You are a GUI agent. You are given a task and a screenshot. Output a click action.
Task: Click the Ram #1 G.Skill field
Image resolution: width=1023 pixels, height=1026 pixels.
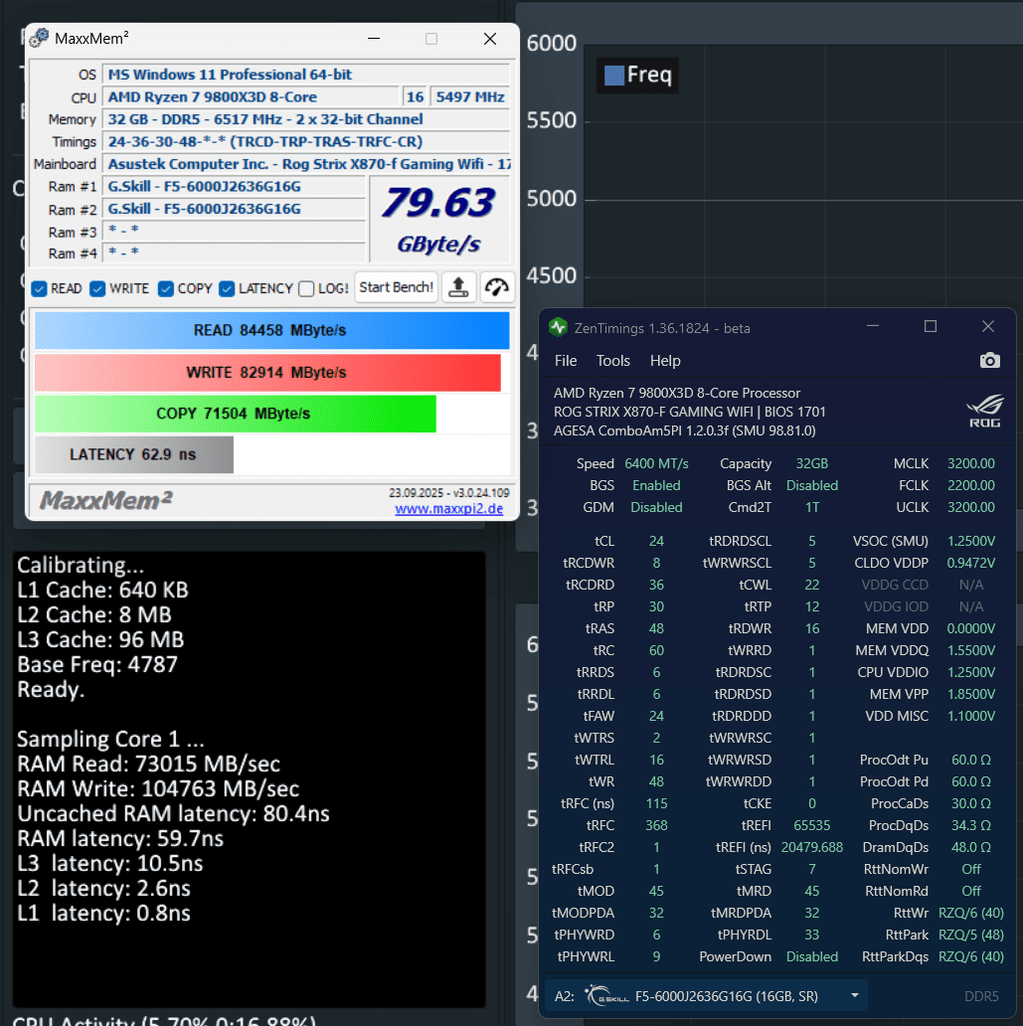[234, 187]
